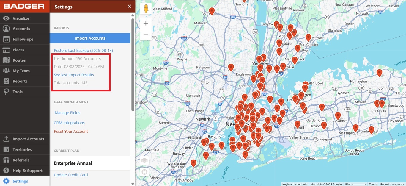
Task: Click the Settings gear icon
Action: [x=6, y=181]
